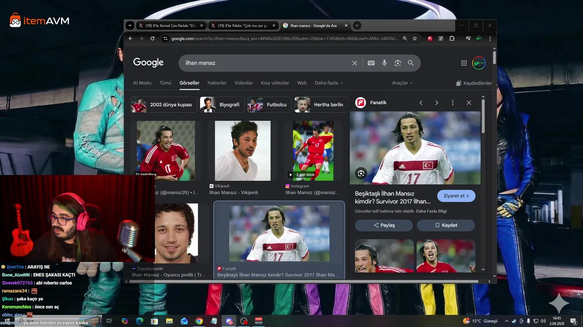Show next image in Fanatik preview panel
Screen dimensions: 583x327
point(436,103)
